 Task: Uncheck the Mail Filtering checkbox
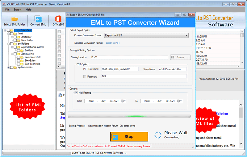click(76, 92)
